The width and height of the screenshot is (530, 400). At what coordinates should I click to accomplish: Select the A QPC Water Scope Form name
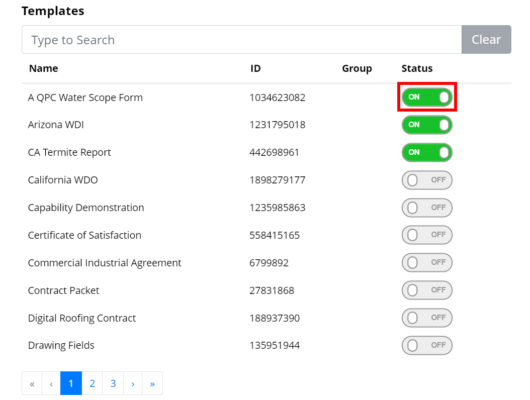(85, 97)
